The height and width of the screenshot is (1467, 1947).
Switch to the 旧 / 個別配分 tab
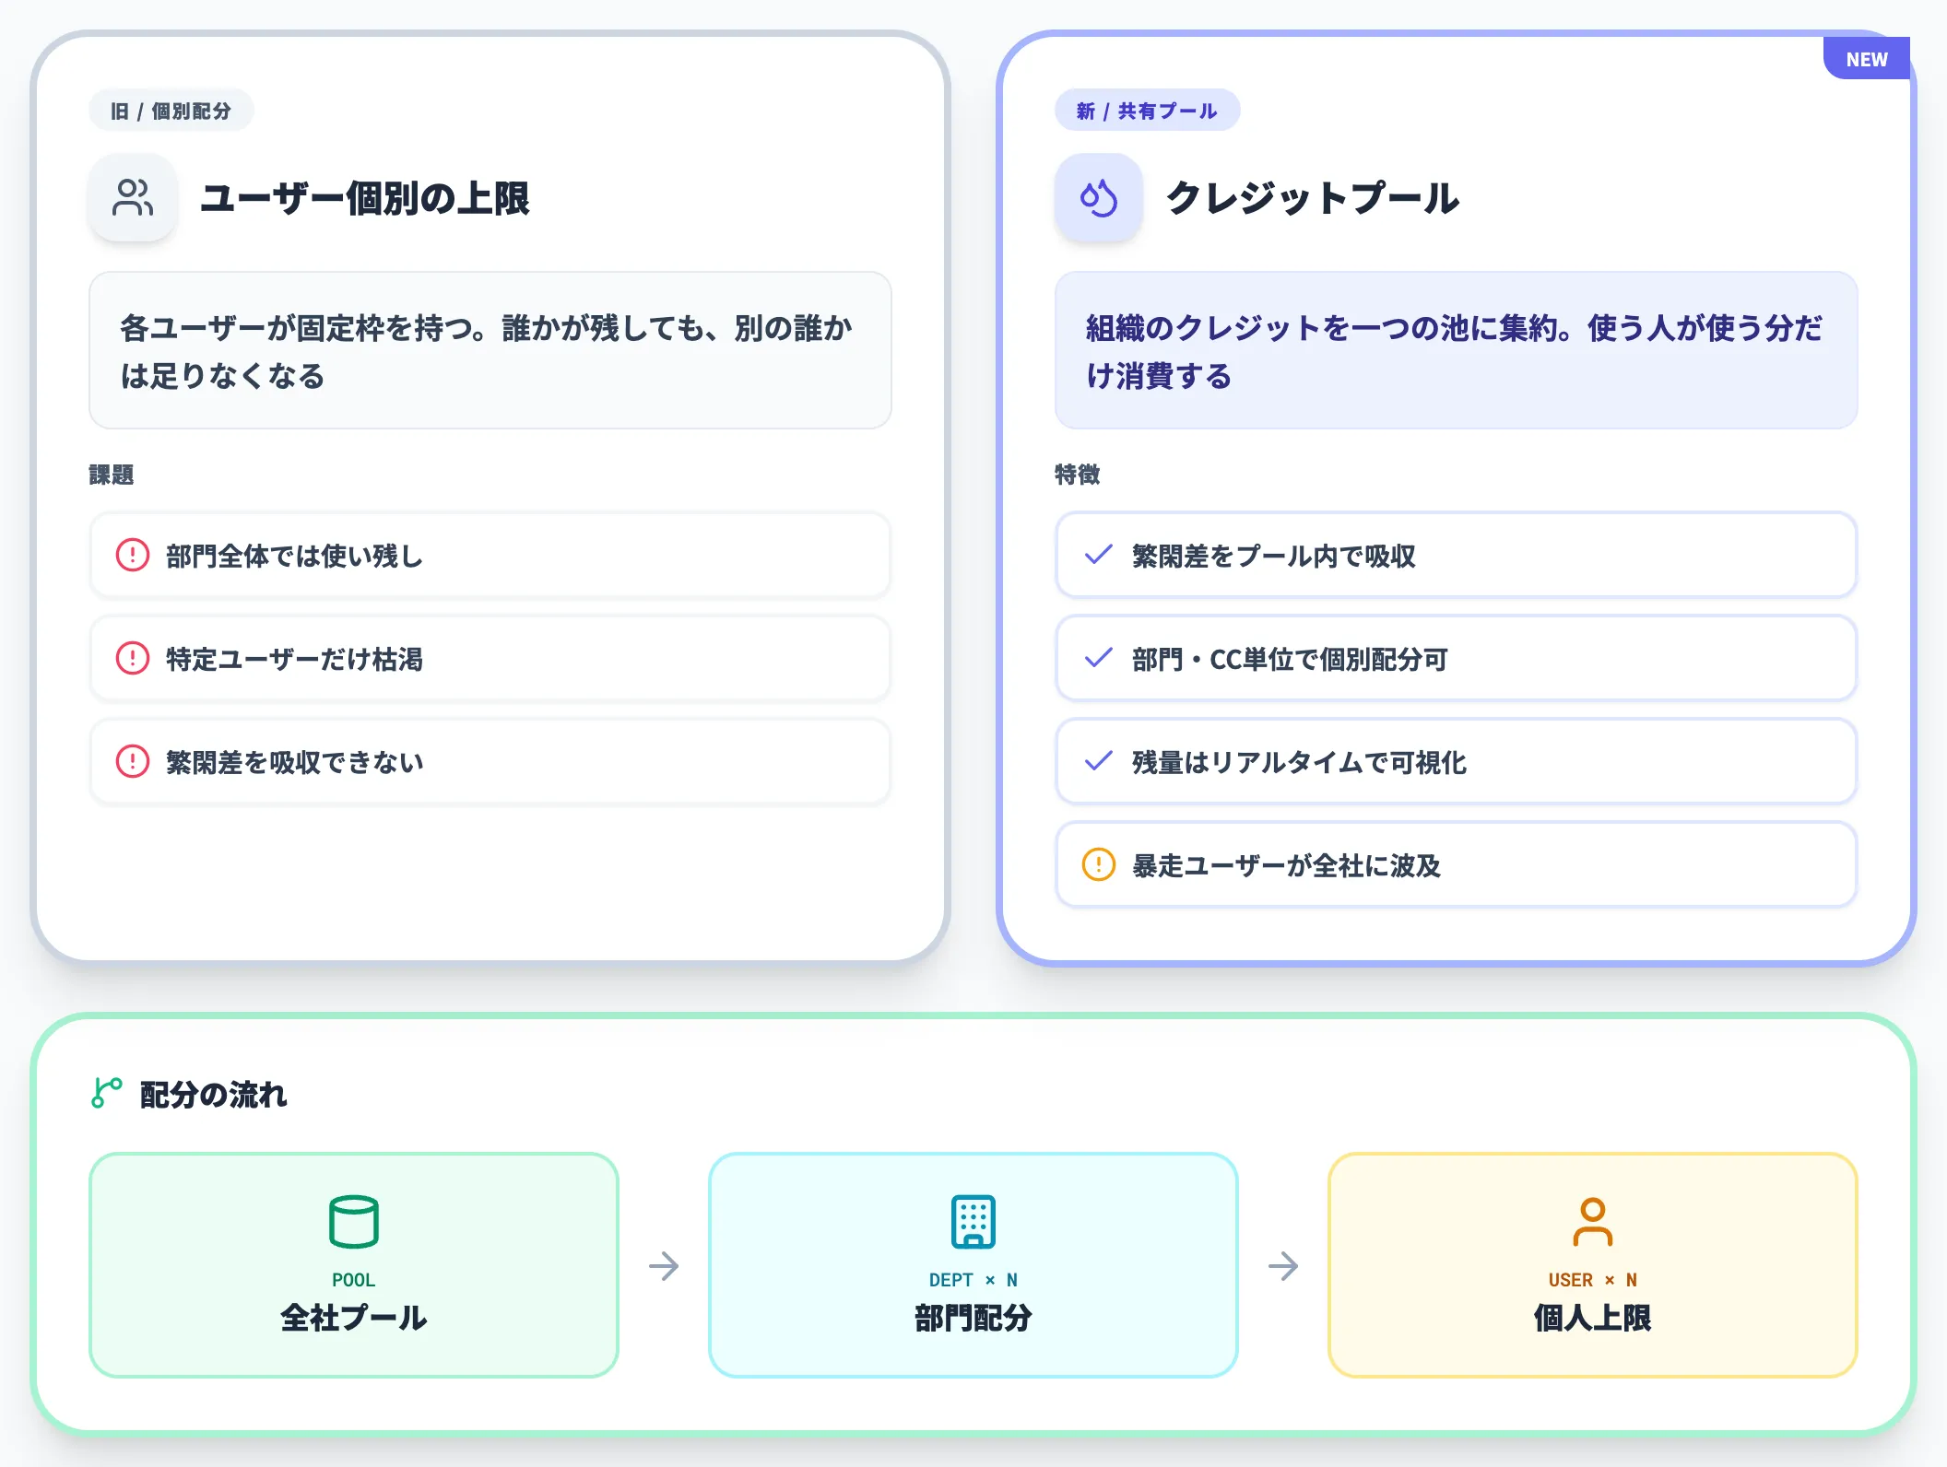pyautogui.click(x=171, y=110)
